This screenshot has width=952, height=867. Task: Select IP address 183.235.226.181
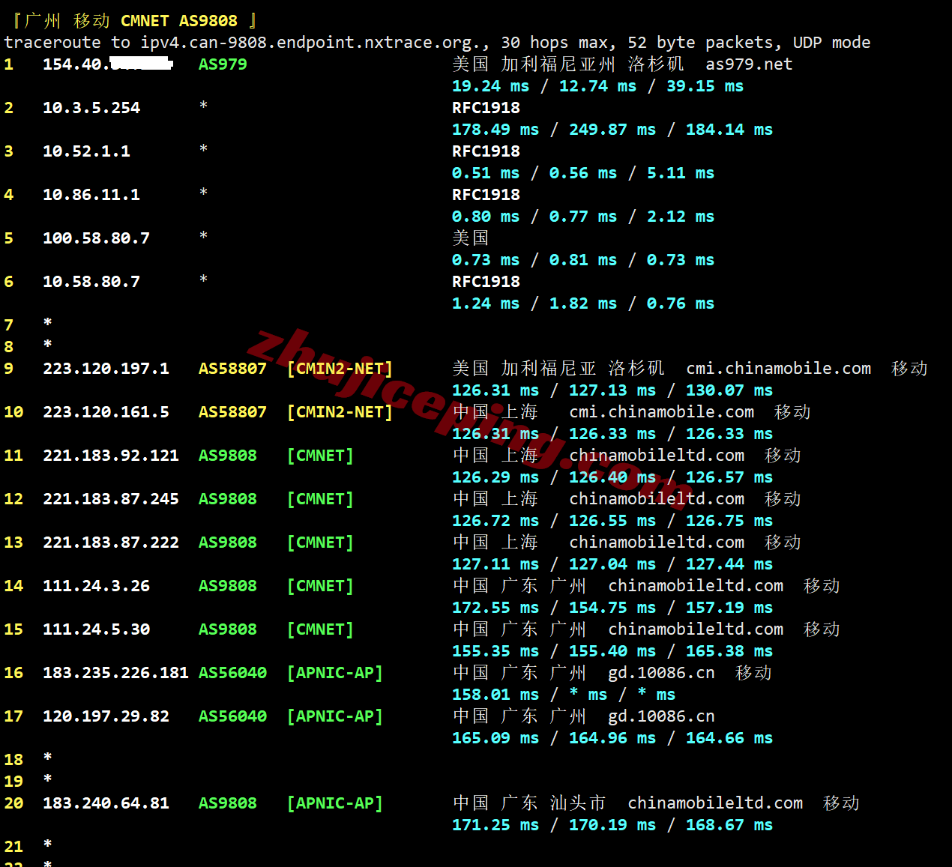tap(115, 673)
